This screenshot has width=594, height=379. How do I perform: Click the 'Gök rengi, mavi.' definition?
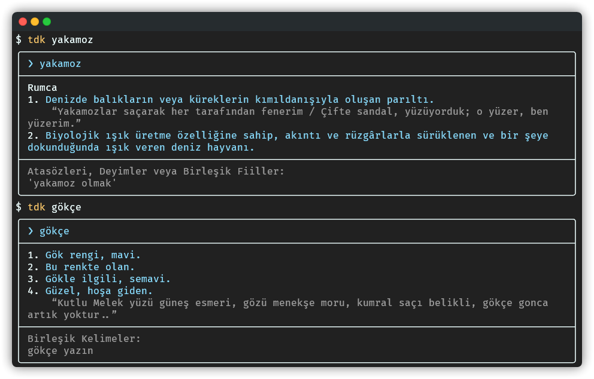point(93,255)
